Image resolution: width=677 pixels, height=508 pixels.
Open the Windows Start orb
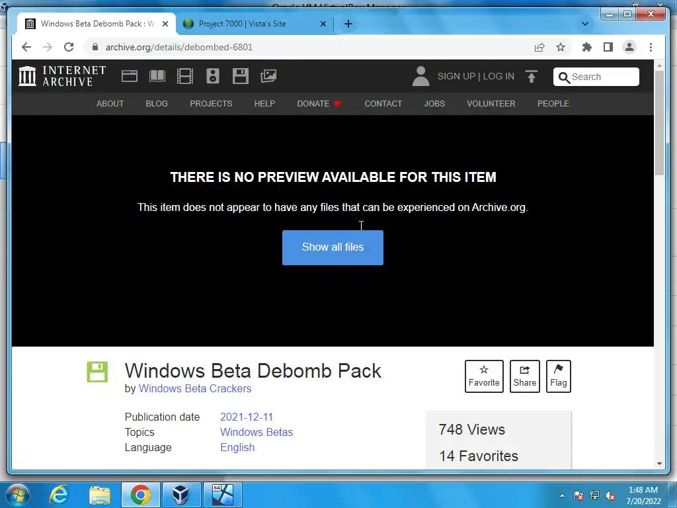17,495
